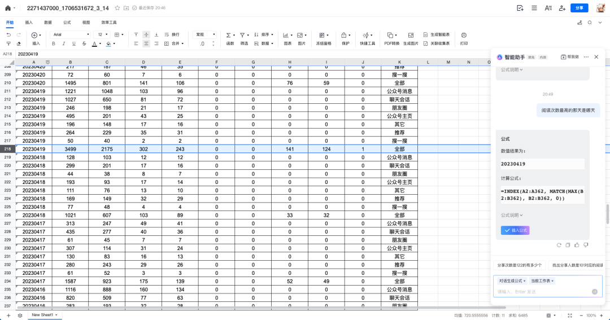The height and width of the screenshot is (320, 610).
Task: Open the number format 常规 dropdown
Action: point(205,34)
